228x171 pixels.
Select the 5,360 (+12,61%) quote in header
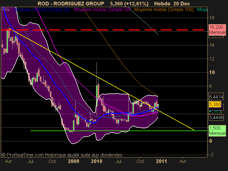click(x=129, y=3)
